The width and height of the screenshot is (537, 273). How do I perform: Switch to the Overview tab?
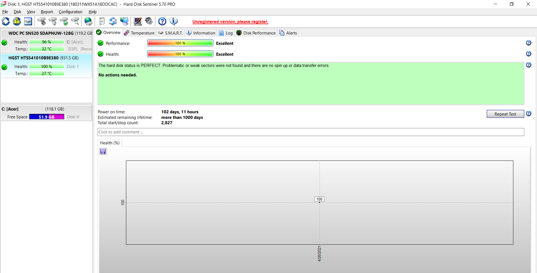pyautogui.click(x=108, y=32)
